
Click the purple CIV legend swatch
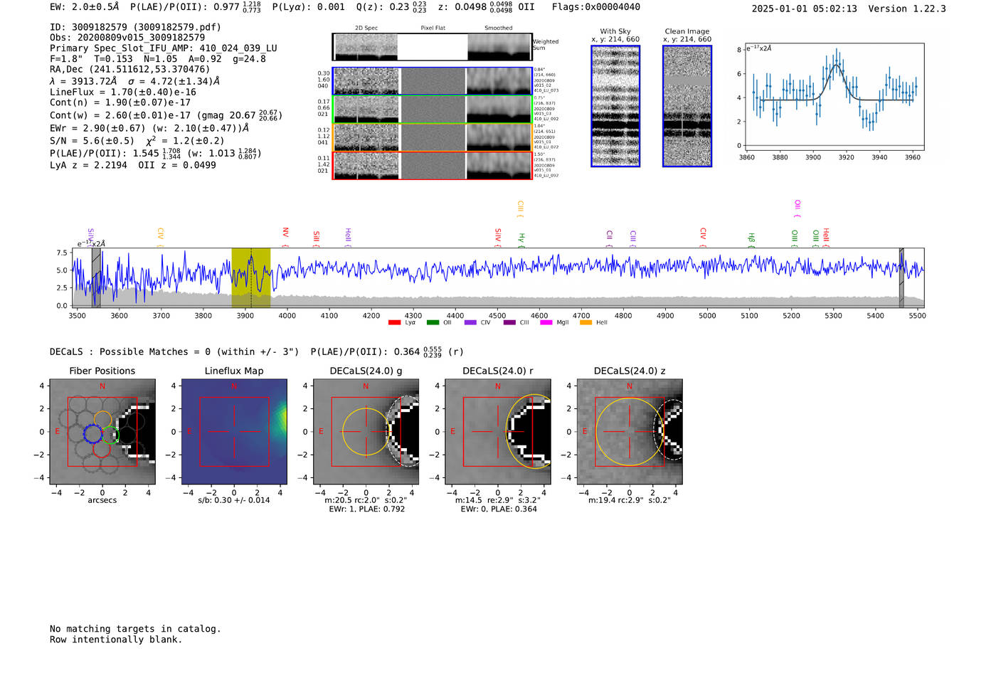(470, 322)
